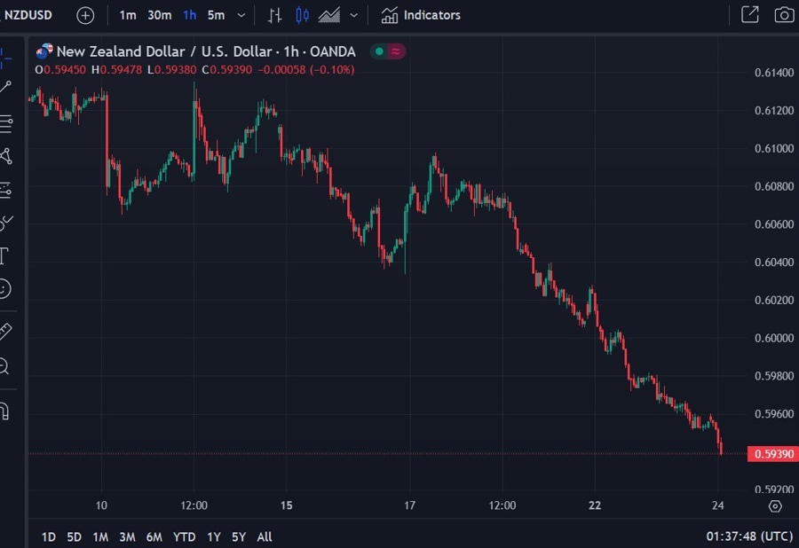Select the brush drawing tool
Viewport: 799px width, 548px height.
pyautogui.click(x=5, y=223)
